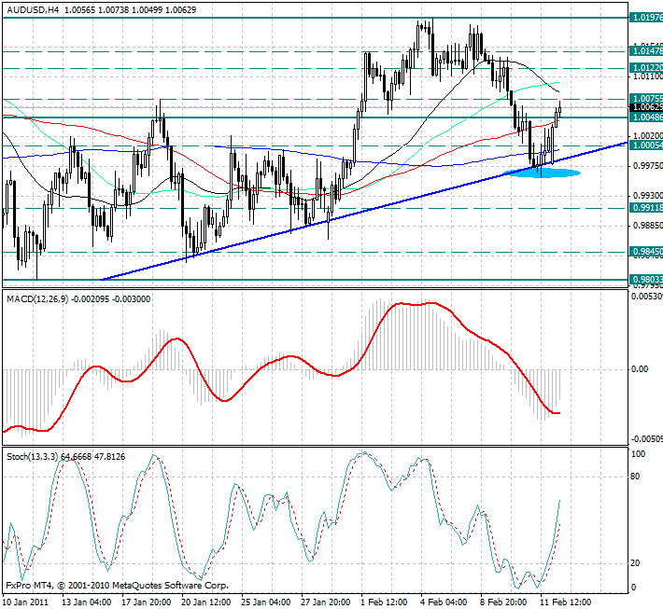This screenshot has width=663, height=609.
Task: Click the 20 Jan 12:00 time label
Action: coord(206,602)
